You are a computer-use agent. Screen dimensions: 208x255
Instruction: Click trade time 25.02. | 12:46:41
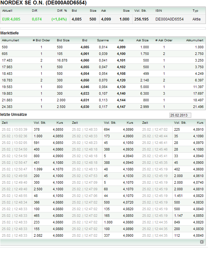(x=155, y=143)
